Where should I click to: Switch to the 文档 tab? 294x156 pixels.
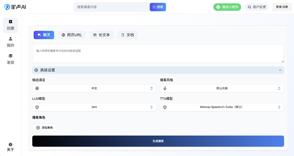(x=128, y=35)
